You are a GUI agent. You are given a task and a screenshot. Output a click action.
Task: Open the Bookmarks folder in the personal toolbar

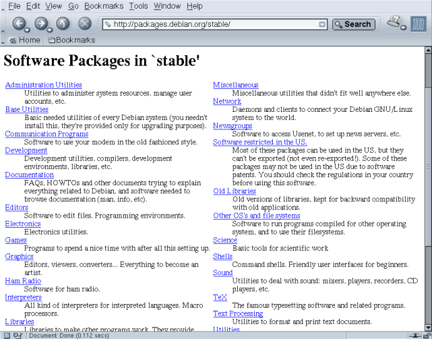click(71, 40)
